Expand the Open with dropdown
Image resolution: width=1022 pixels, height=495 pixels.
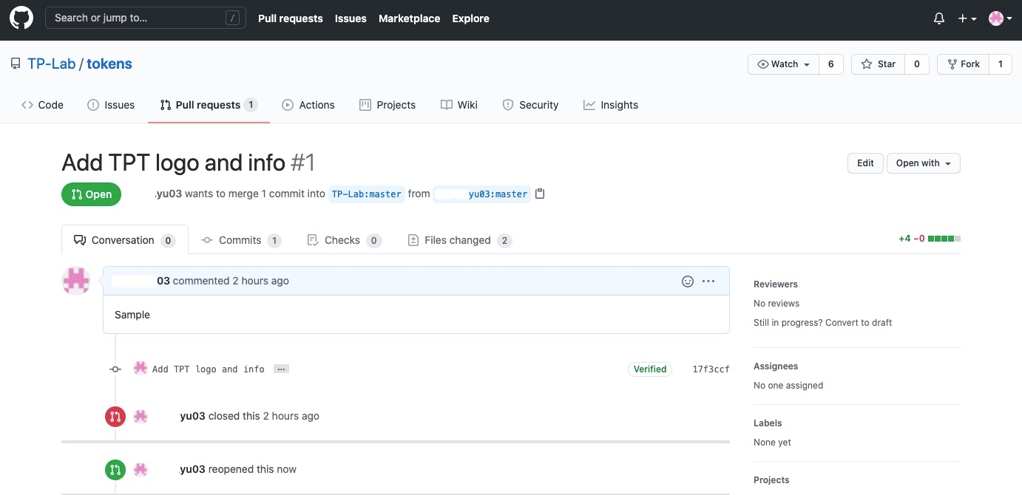923,163
